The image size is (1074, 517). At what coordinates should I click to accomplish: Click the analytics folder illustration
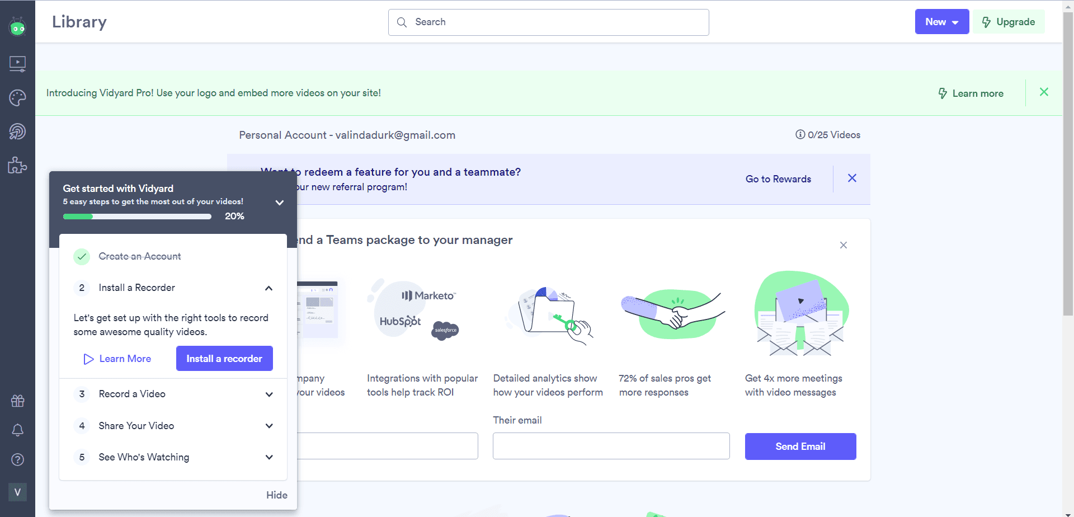[x=548, y=315]
